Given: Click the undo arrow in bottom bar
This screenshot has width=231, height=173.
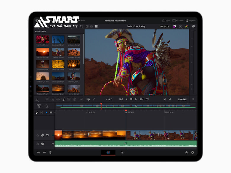Looking at the screenshot, I should (38, 152).
